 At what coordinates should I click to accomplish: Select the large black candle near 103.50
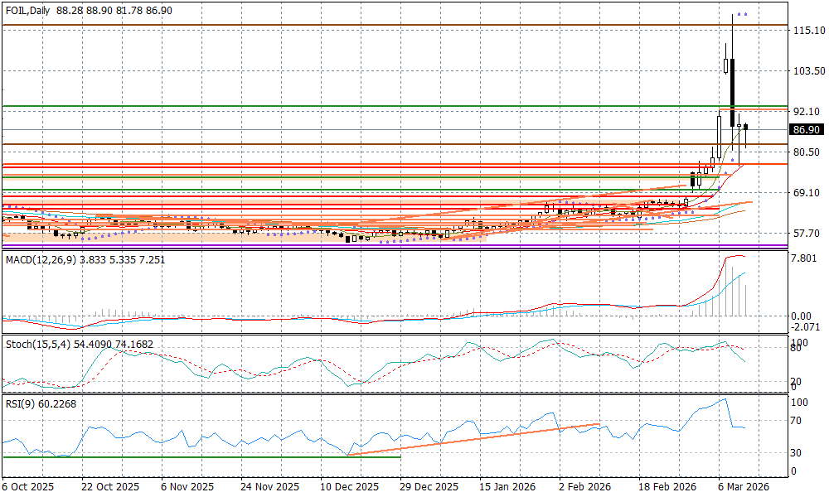(733, 91)
